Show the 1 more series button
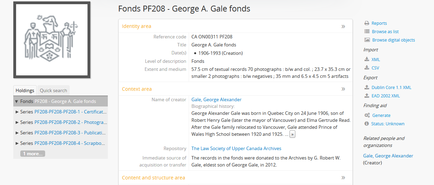Image resolution: width=434 pixels, height=185 pixels. coord(33,154)
